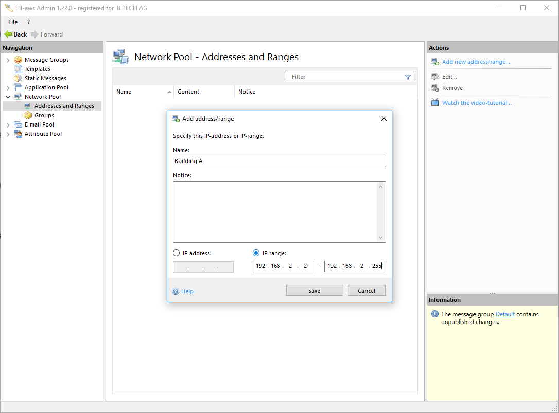Click the filter funnel icon
This screenshot has width=559, height=413.
click(408, 77)
